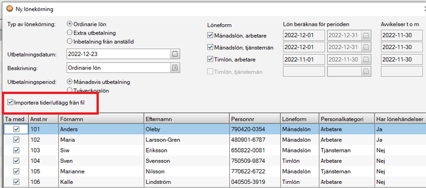This screenshot has width=426, height=188.
Task: Untick Ta med for Anders Oleby
Action: 16,129
